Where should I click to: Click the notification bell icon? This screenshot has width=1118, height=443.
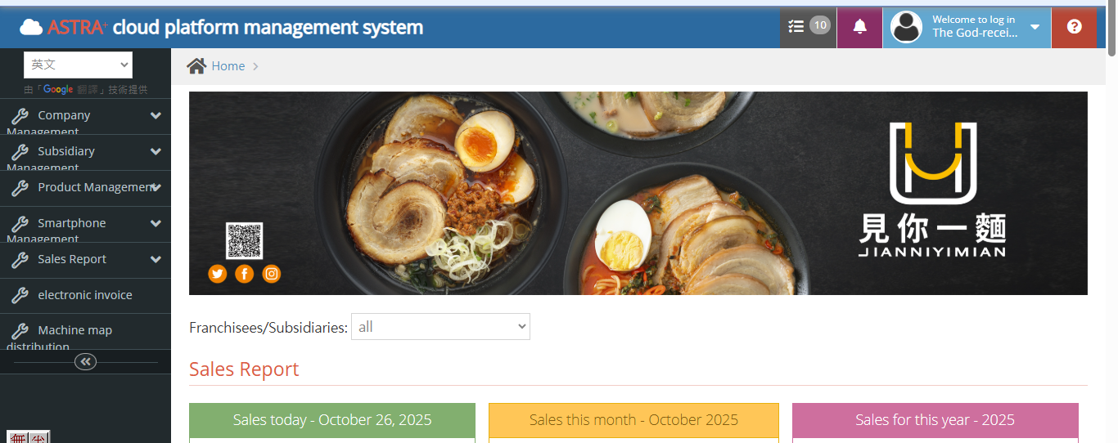[x=859, y=26]
